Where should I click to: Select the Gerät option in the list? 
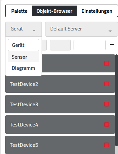tap(24, 45)
